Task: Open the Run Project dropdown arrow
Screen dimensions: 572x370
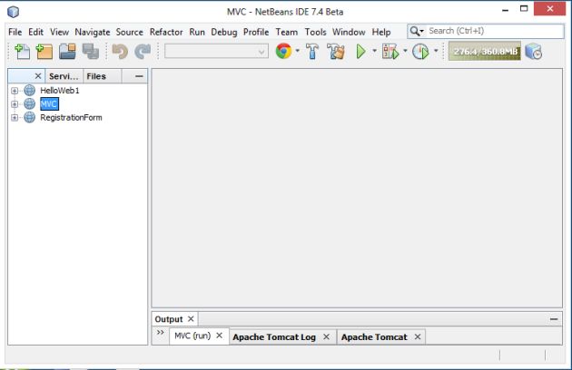Action: 374,51
